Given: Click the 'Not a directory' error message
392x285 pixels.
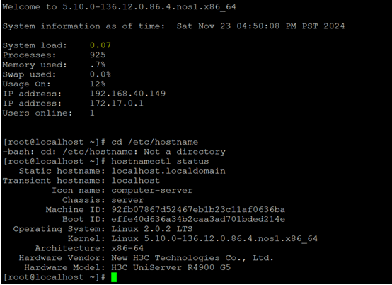Looking at the screenshot, I should (x=185, y=152).
